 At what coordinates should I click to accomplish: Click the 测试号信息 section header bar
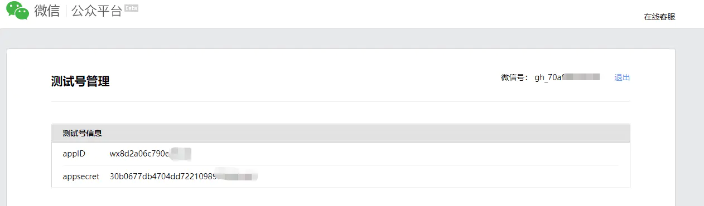340,133
